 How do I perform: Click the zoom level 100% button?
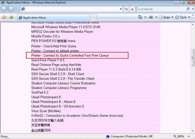179,136
